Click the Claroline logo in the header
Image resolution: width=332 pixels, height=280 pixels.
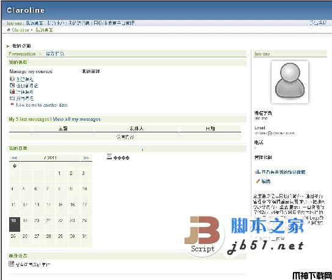click(x=26, y=10)
